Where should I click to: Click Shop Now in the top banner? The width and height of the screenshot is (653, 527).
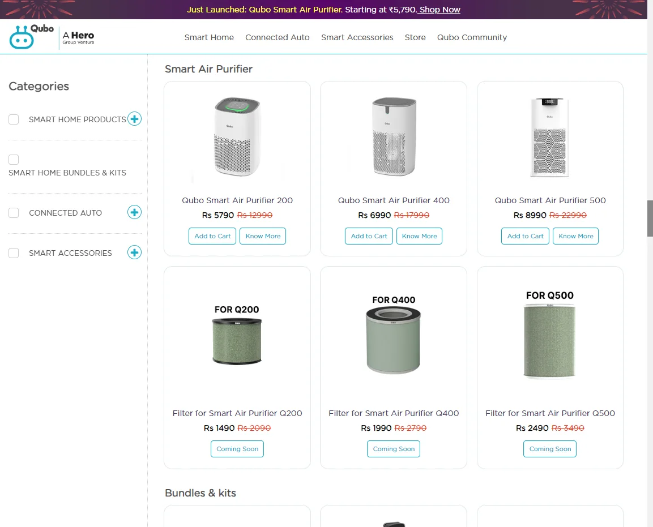pos(440,10)
